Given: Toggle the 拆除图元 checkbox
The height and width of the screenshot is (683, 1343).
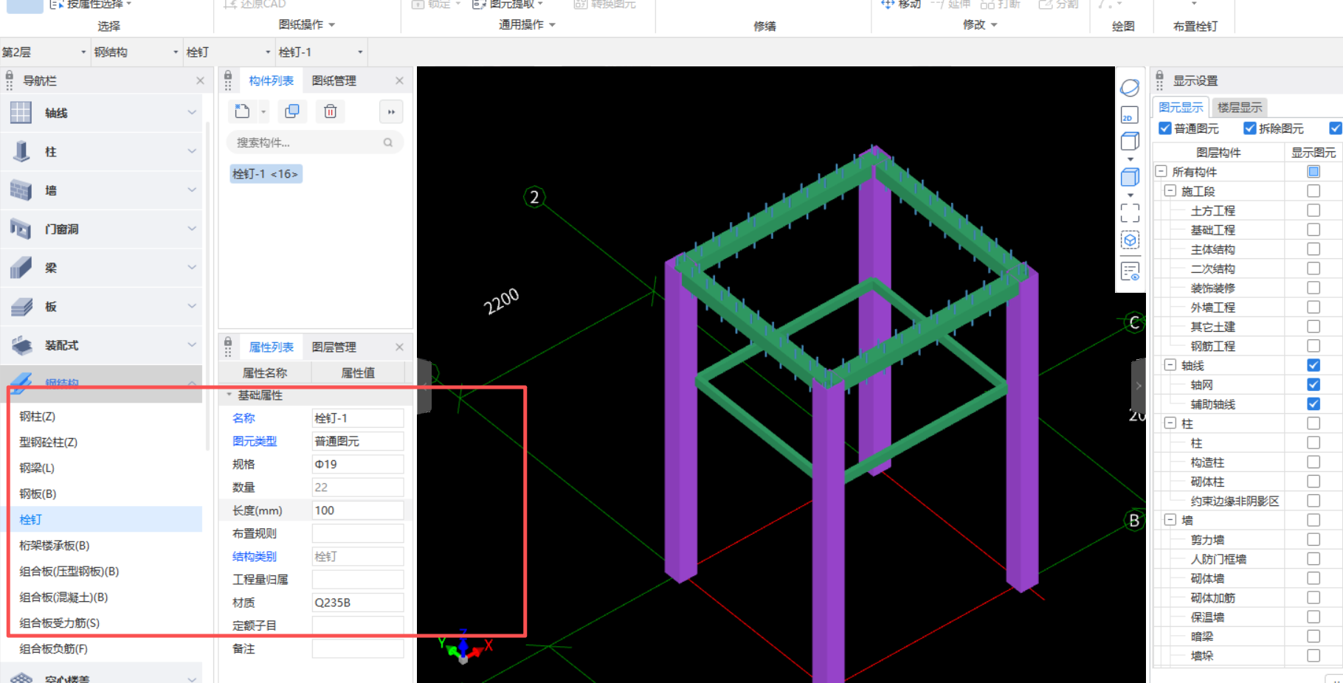Looking at the screenshot, I should [x=1249, y=128].
